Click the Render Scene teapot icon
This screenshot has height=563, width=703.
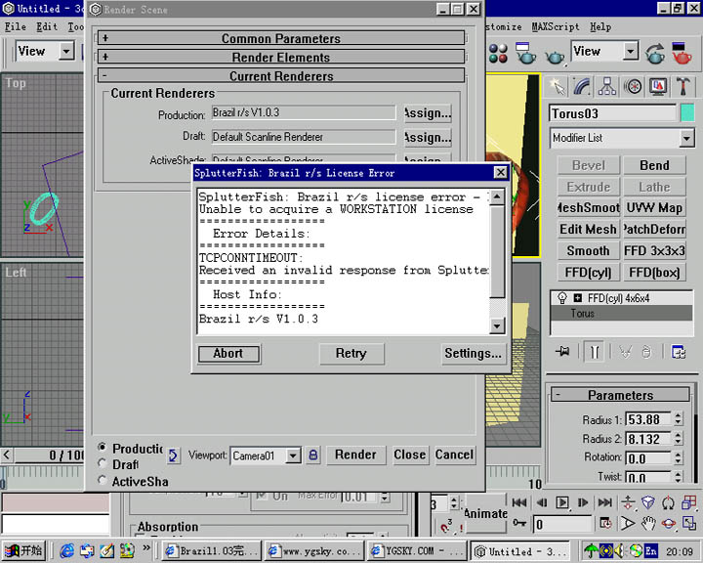(524, 53)
